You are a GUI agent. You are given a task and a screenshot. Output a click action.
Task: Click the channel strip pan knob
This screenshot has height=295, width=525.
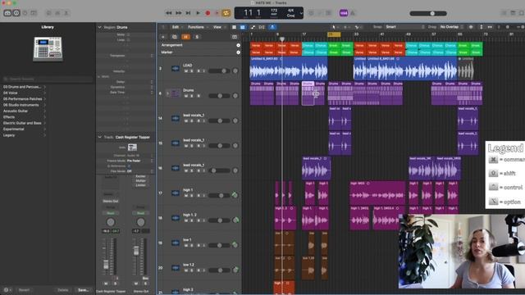[110, 222]
